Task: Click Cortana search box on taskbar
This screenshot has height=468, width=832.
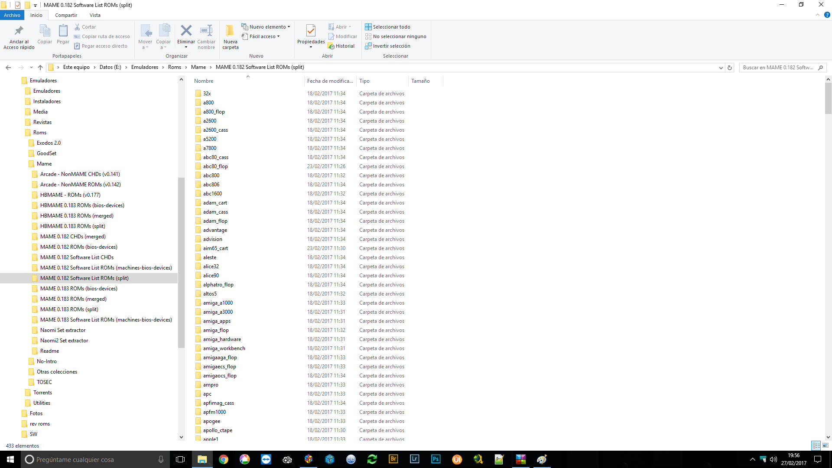Action: tap(94, 459)
